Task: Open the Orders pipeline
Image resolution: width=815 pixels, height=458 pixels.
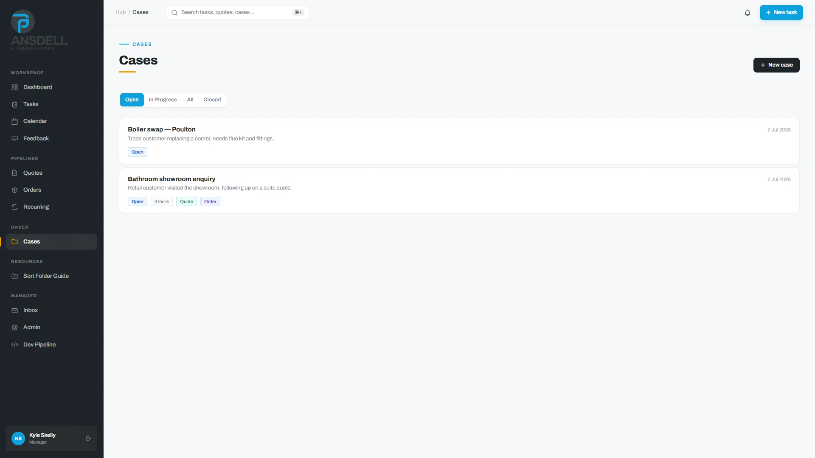Action: tap(51, 190)
